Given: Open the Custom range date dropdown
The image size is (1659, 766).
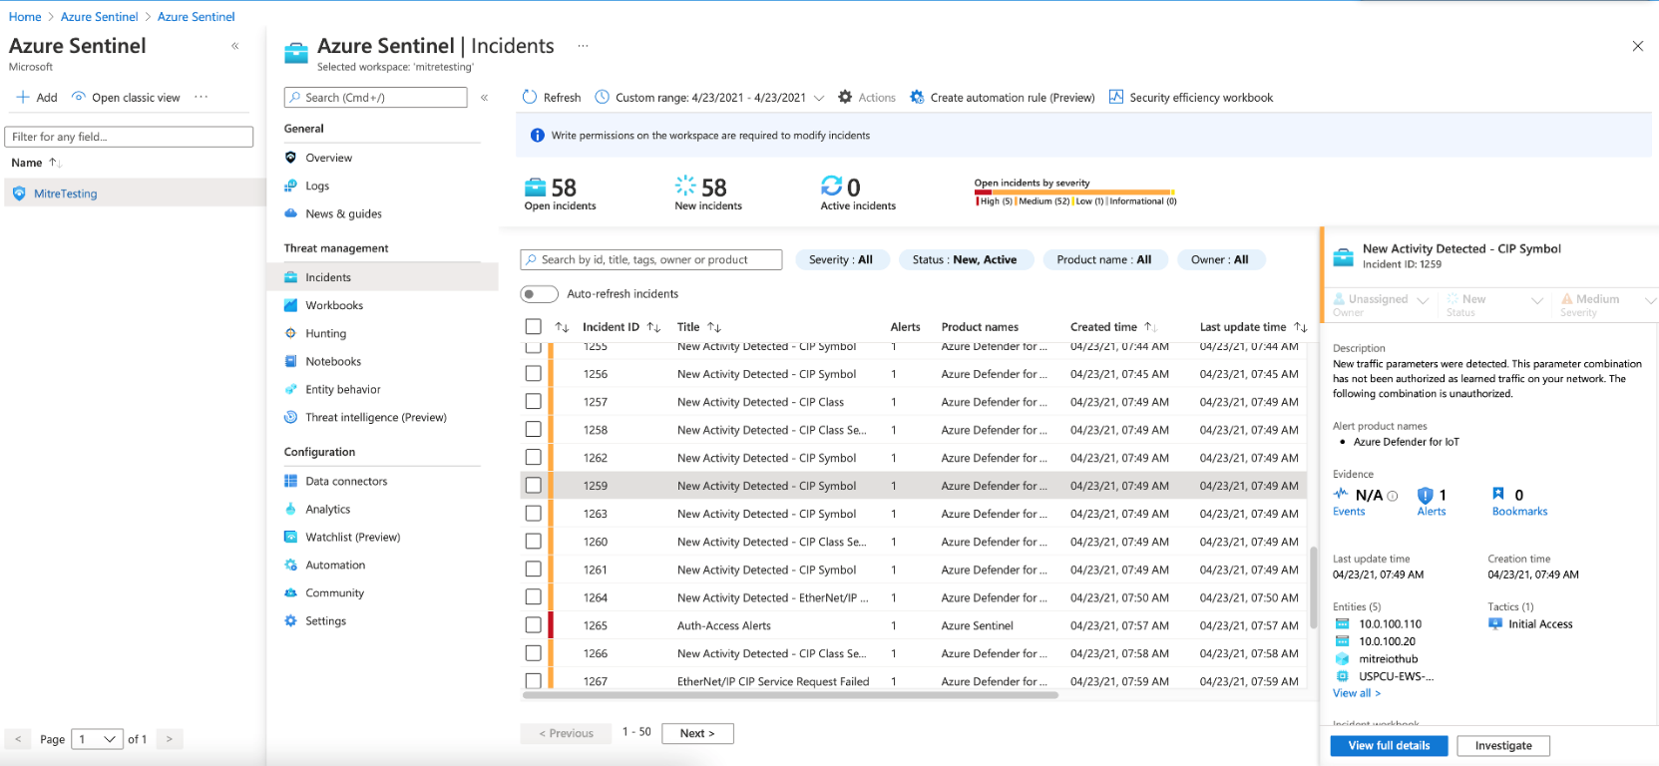Looking at the screenshot, I should (709, 98).
